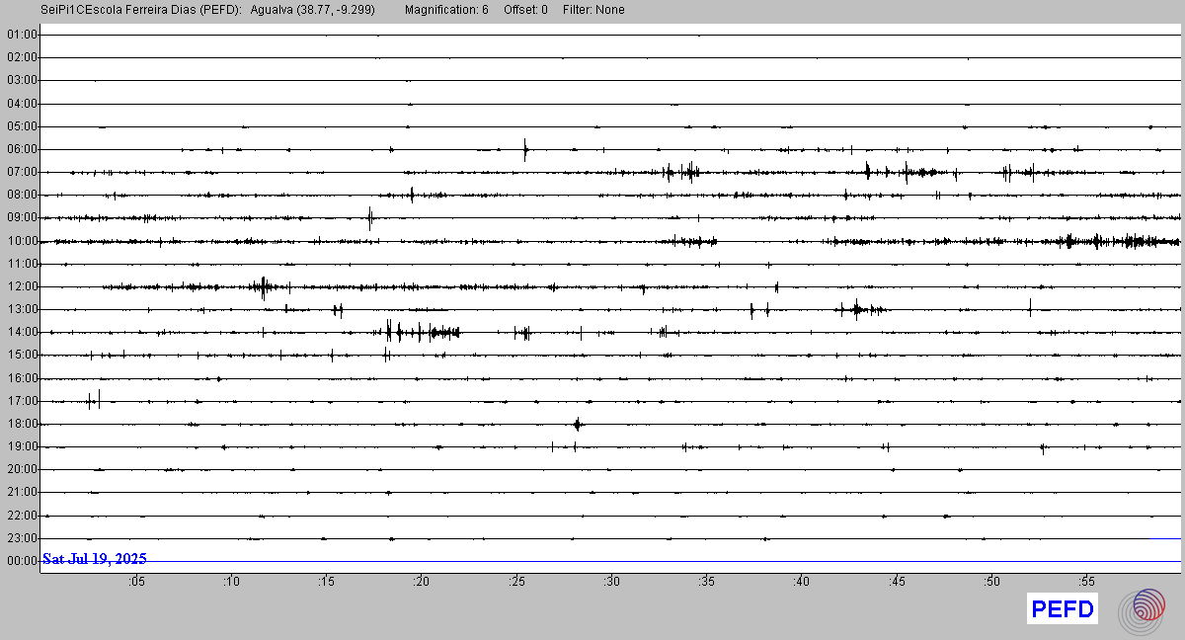Image resolution: width=1185 pixels, height=640 pixels.
Task: Click the Filter: None header text
Action: click(x=593, y=10)
